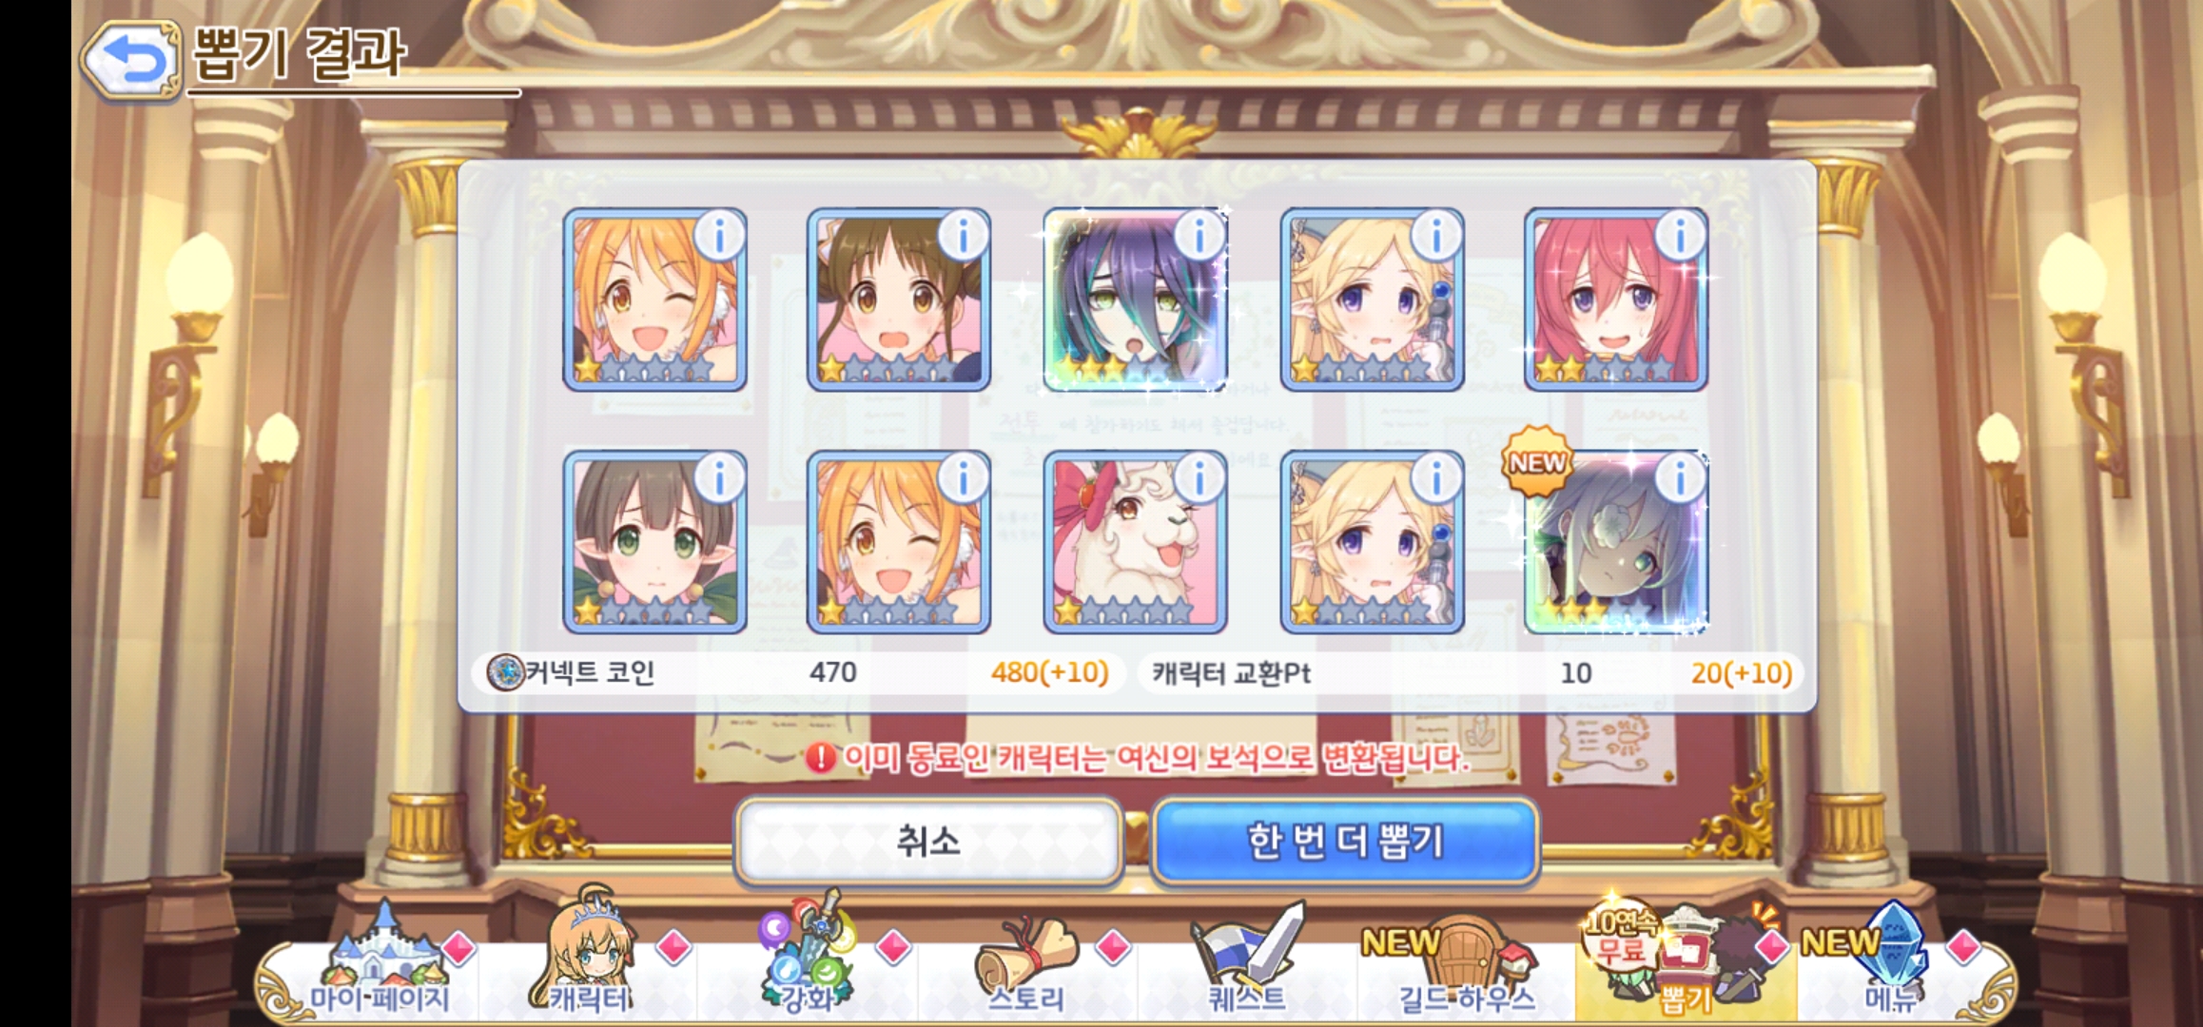Go to 강화 enhancement menu
2203x1027 pixels.
point(809,956)
